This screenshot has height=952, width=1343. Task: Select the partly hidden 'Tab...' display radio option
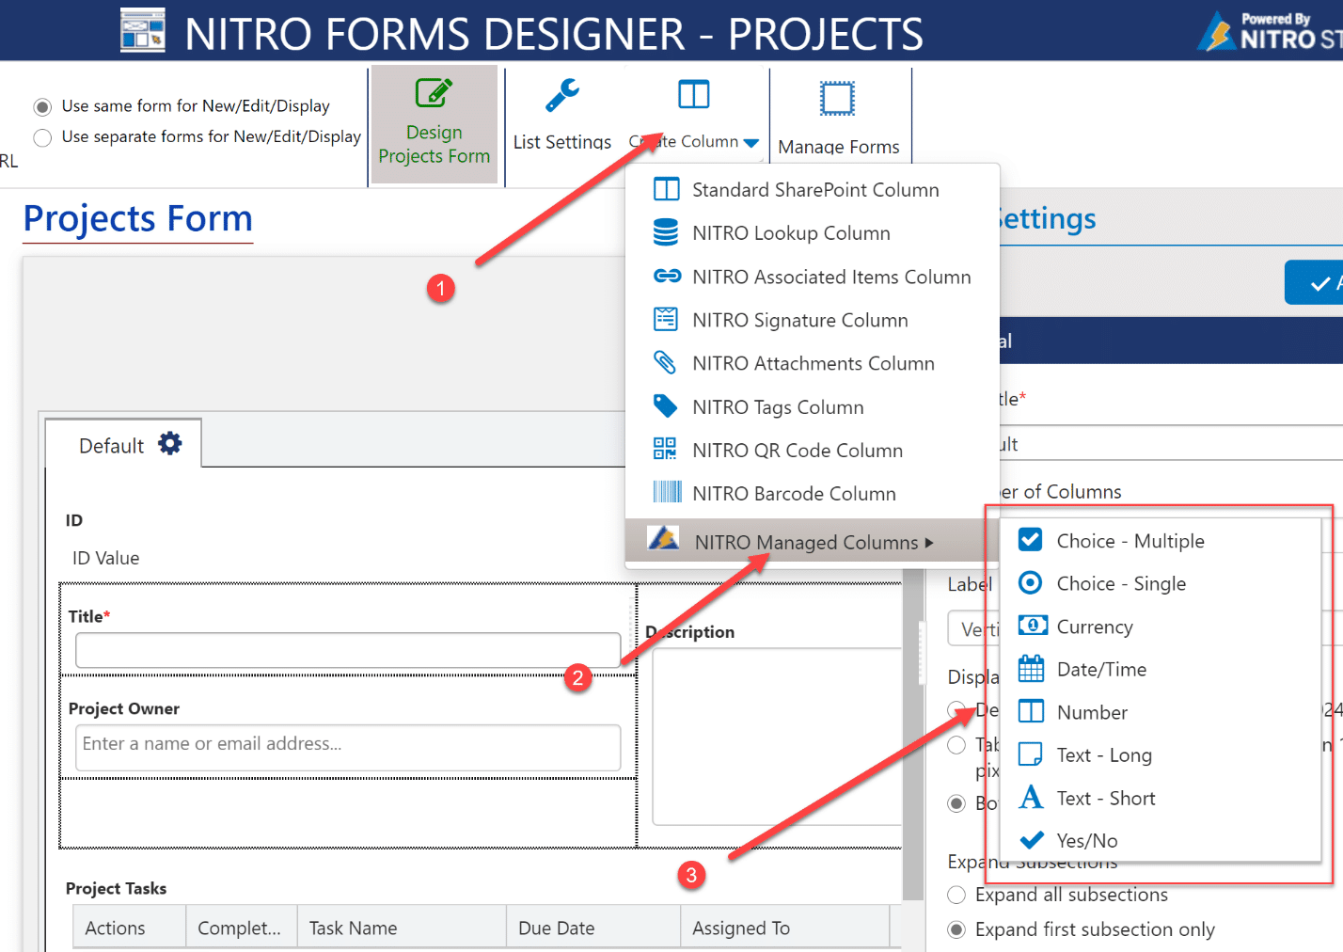(956, 745)
